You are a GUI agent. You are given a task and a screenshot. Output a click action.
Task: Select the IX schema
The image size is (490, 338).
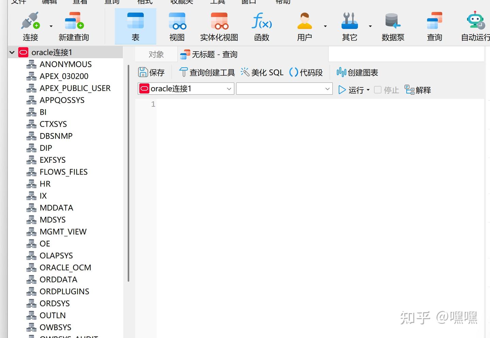[x=43, y=196]
